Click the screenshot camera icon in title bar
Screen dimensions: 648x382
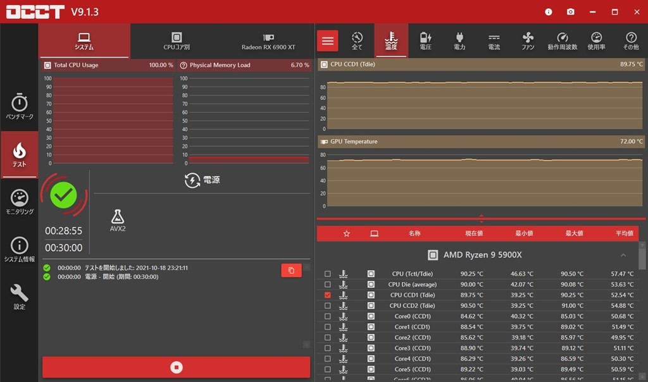pyautogui.click(x=570, y=12)
